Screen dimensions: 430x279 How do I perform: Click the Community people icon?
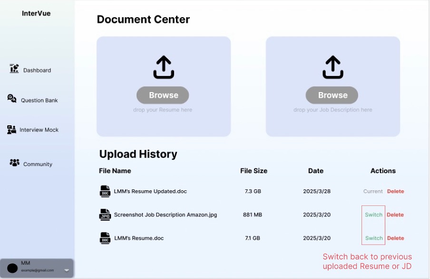click(15, 163)
